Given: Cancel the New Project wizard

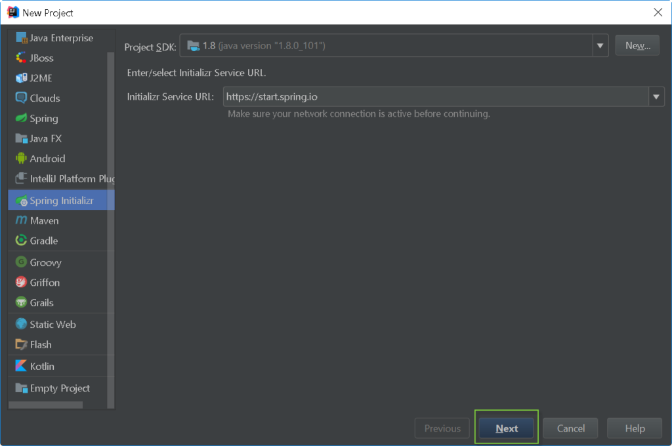Looking at the screenshot, I should coord(570,428).
